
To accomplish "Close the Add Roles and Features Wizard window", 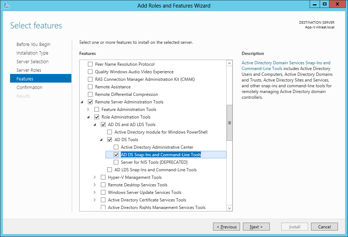I will click(337, 4).
